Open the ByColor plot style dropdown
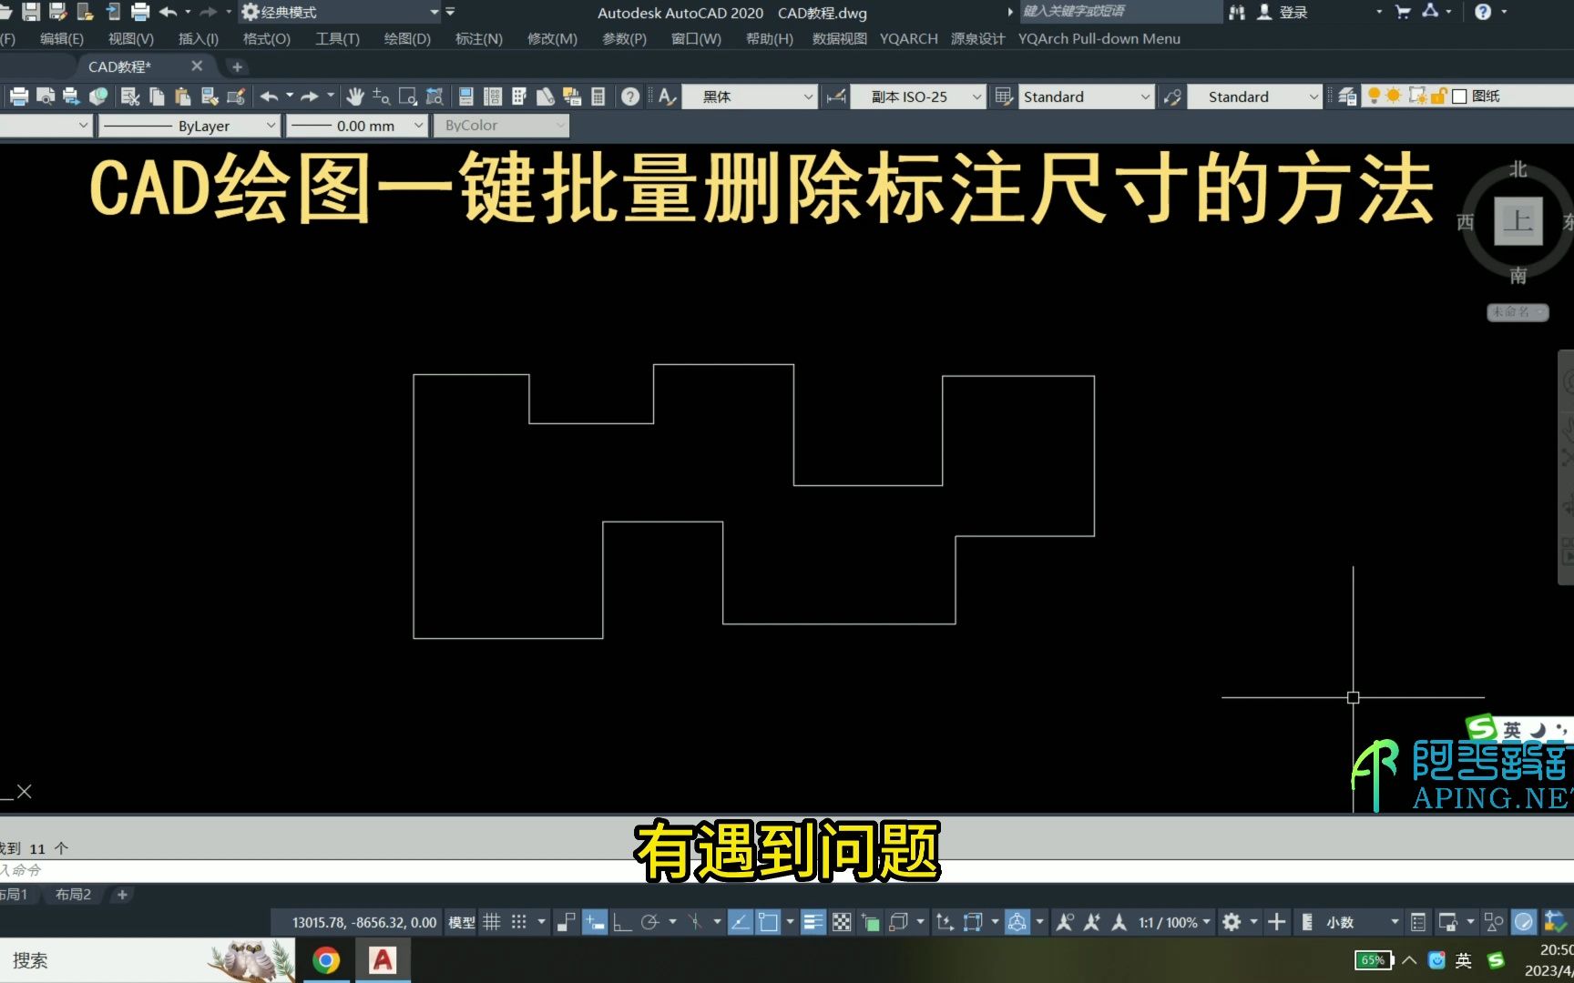 [501, 126]
